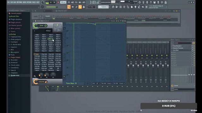202x113 pixels.
Task: Toggle the loop recording icon
Action: click(84, 2)
